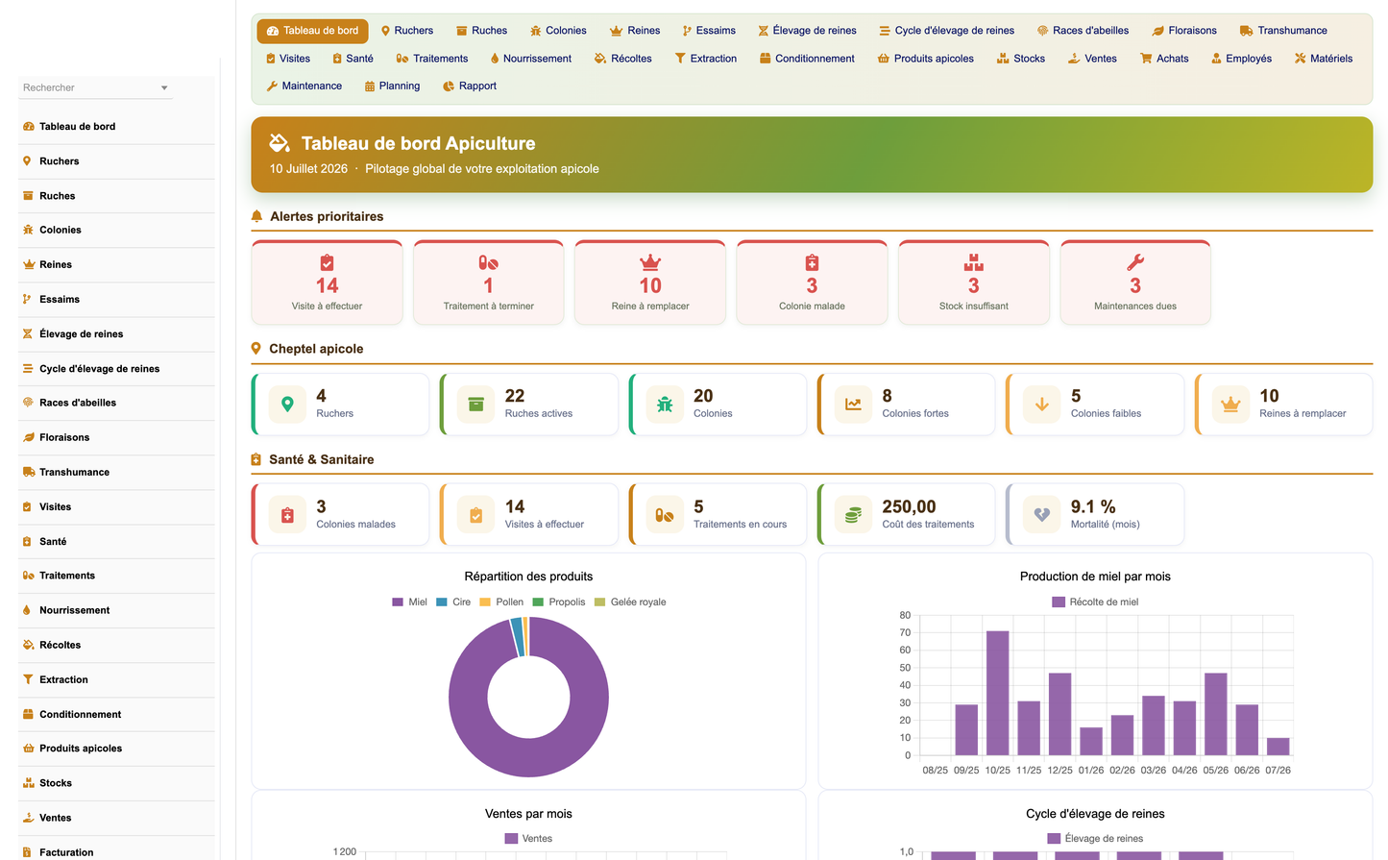Open Santé in the sidebar
This screenshot has height=860, width=1388.
116,542
